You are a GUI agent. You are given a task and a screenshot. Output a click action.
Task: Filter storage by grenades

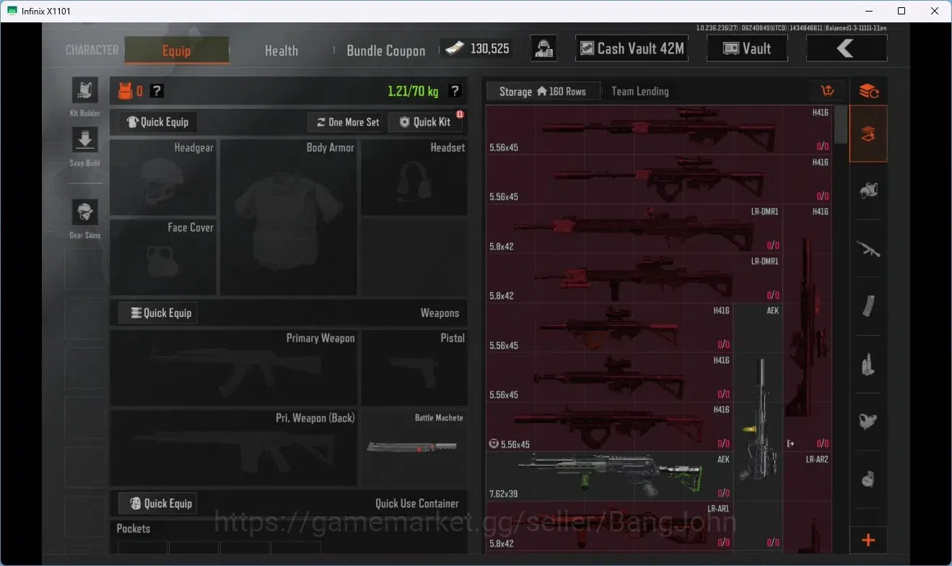(x=868, y=479)
